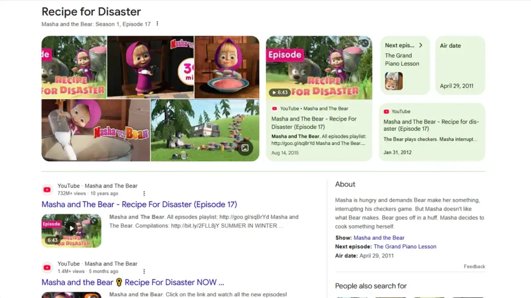This screenshot has width=531, height=298.
Task: Click the 'About' section heading
Action: [345, 184]
